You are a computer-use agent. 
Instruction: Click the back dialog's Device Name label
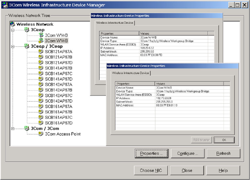tap(109, 37)
